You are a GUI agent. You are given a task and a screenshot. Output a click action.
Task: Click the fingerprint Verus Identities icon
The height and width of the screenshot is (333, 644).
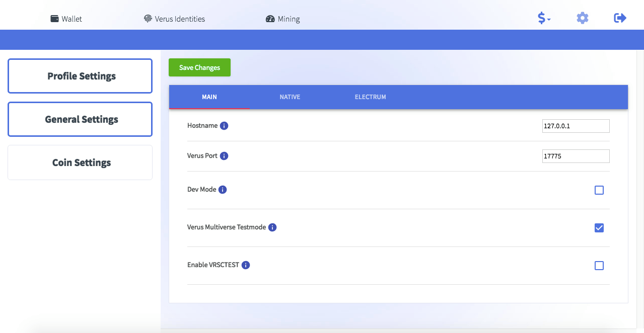click(148, 19)
